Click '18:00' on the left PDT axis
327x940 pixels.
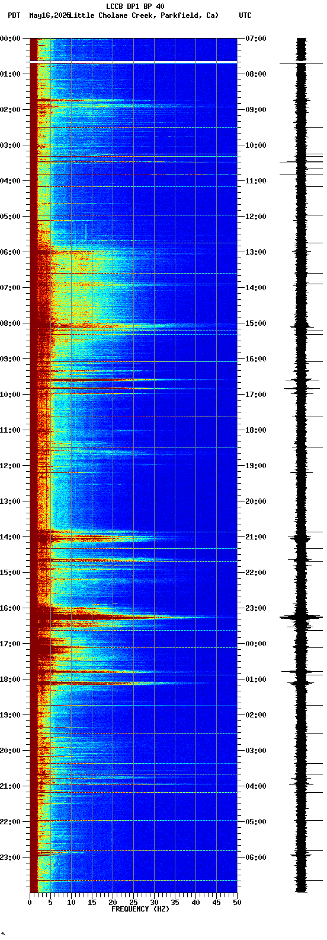coord(10,679)
